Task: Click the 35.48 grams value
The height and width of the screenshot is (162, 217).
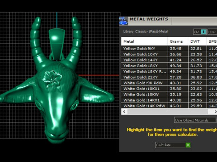Action: [x=175, y=49]
